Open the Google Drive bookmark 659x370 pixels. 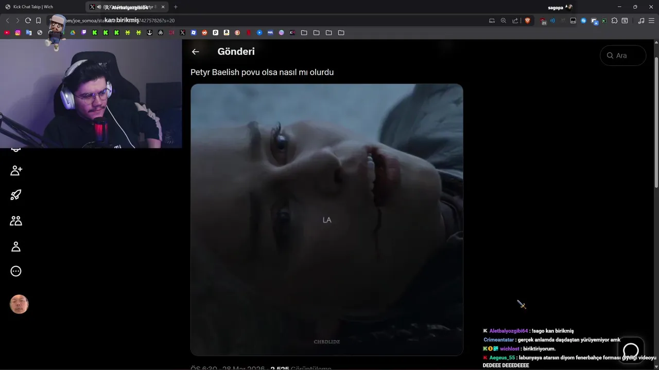(73, 32)
